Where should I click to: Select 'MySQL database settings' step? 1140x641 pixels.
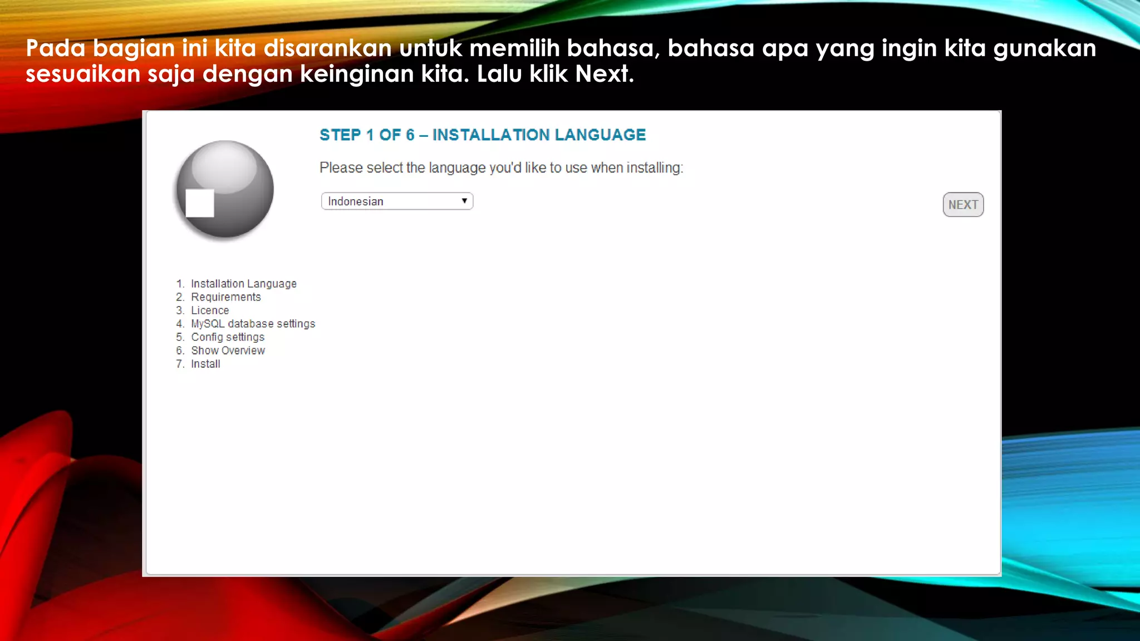(253, 324)
